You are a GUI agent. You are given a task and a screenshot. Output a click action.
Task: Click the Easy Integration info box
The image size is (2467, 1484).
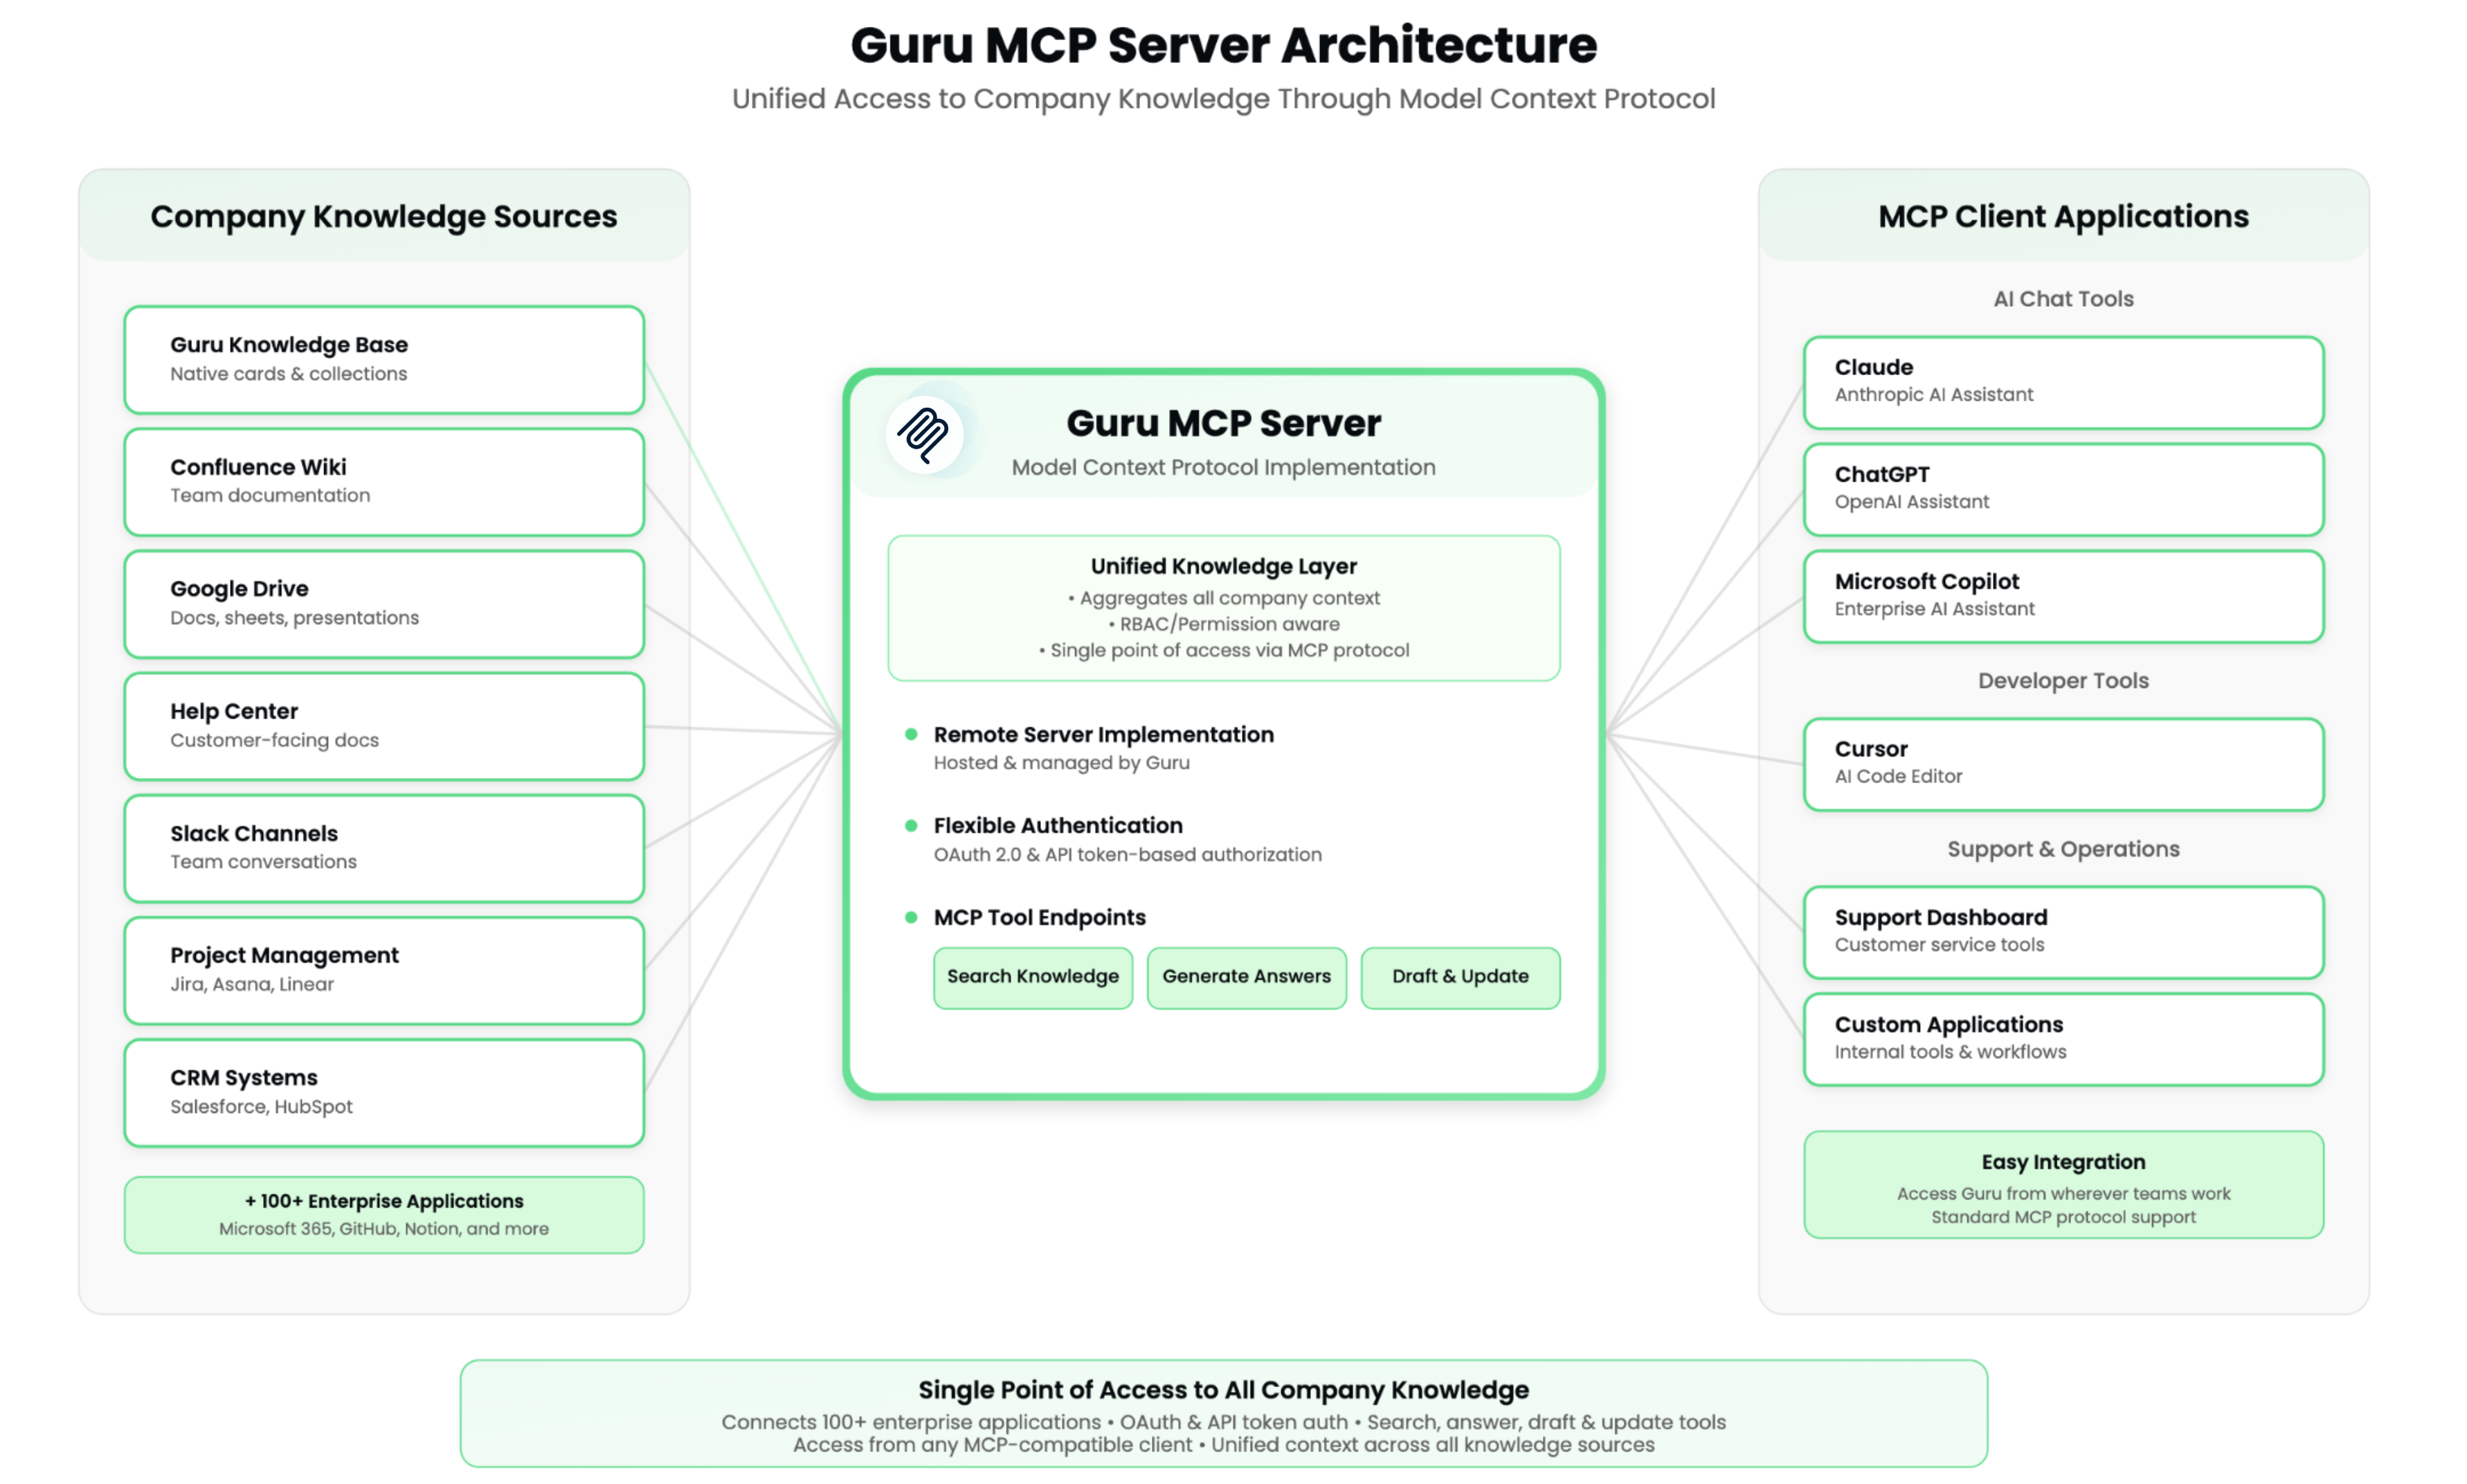pyautogui.click(x=2062, y=1184)
